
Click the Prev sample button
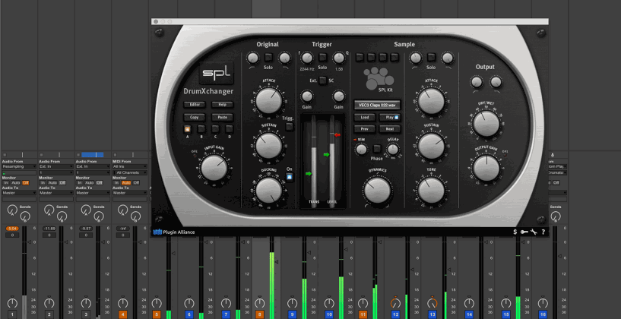[x=365, y=129]
